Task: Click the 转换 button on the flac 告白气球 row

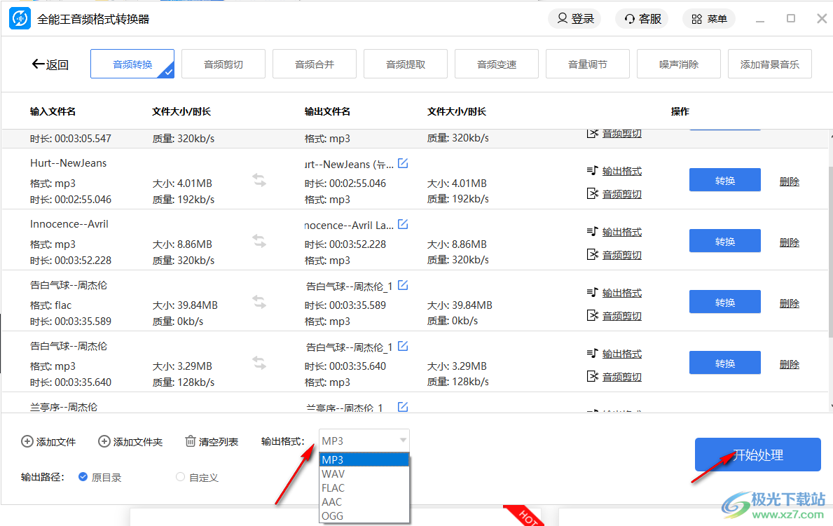Action: point(724,301)
